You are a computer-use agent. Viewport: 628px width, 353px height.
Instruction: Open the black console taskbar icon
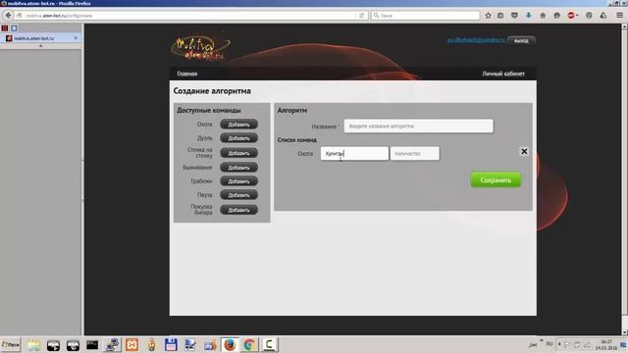click(92, 344)
